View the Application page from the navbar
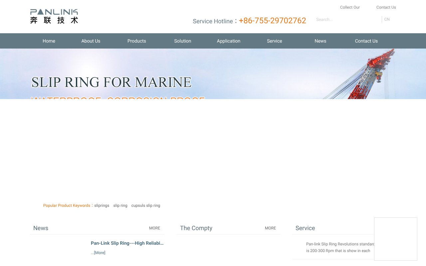Viewport: 426px width, 266px height. (228, 41)
